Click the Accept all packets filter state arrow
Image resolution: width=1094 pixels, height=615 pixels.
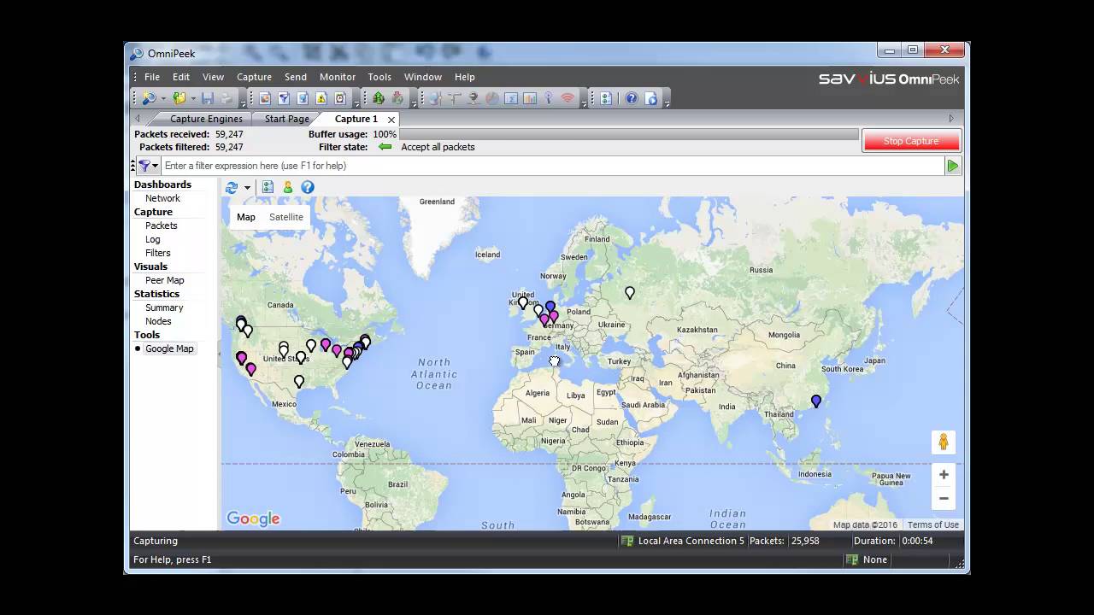(385, 147)
